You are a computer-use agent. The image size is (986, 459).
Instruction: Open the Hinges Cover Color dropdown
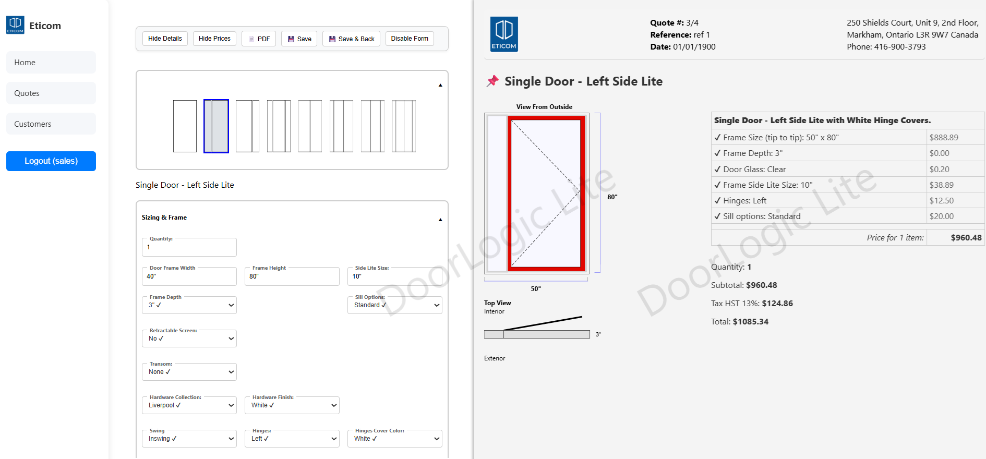coord(394,439)
